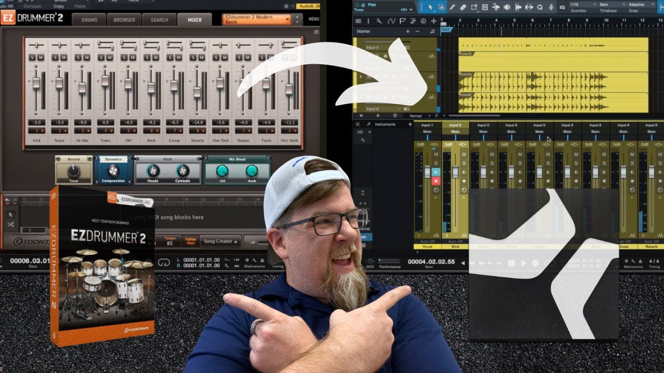
Task: Select the Kick(5) audio clip
Action: click(x=553, y=82)
